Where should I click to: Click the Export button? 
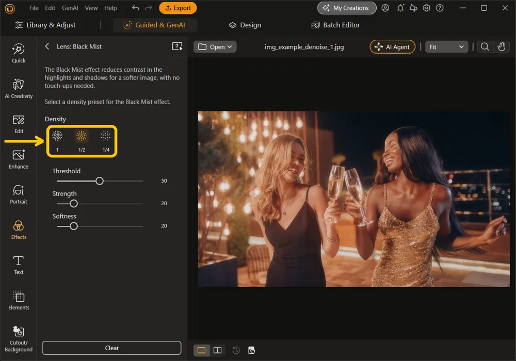point(178,8)
